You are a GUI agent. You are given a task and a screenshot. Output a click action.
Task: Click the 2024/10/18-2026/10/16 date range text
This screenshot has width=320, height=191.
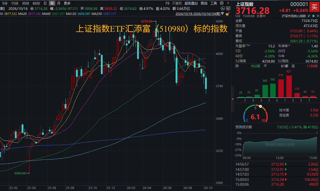pyautogui.click(x=197, y=14)
